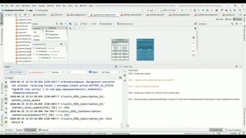Open the File menu
246x138 pixels.
point(7,6)
